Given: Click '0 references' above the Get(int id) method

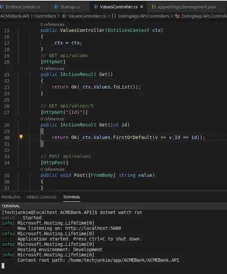Looking at the screenshot, I should 52,119.
